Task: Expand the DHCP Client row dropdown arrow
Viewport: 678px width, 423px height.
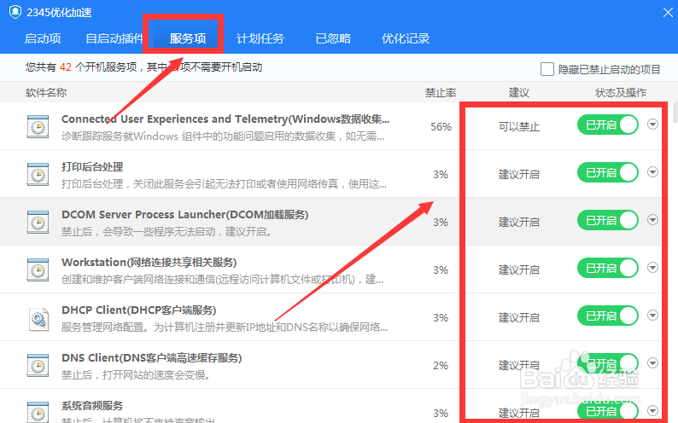Action: (x=653, y=316)
